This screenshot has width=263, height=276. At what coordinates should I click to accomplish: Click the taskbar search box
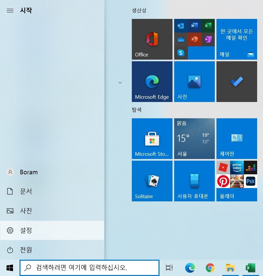coord(90,268)
